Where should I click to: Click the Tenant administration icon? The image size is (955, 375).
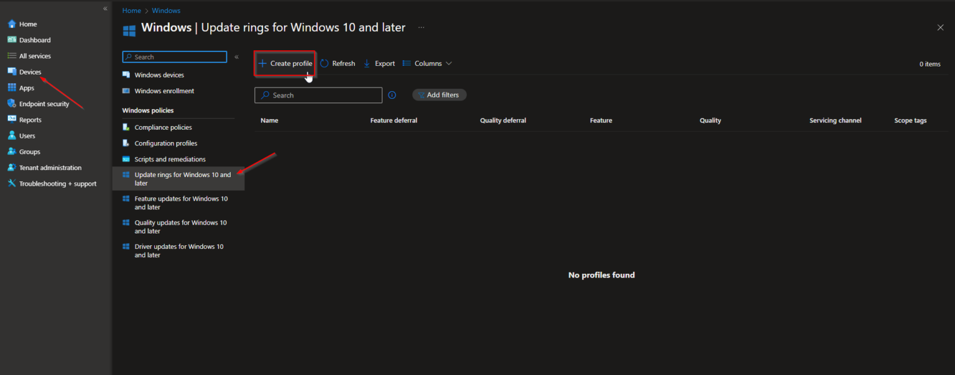(12, 168)
